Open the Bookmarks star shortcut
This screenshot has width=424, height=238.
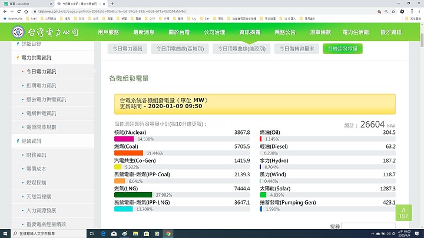[x=13, y=19]
